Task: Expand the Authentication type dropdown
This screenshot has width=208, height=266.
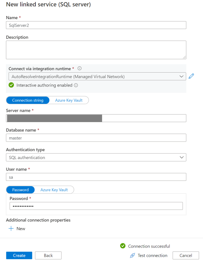Action: 96,157
